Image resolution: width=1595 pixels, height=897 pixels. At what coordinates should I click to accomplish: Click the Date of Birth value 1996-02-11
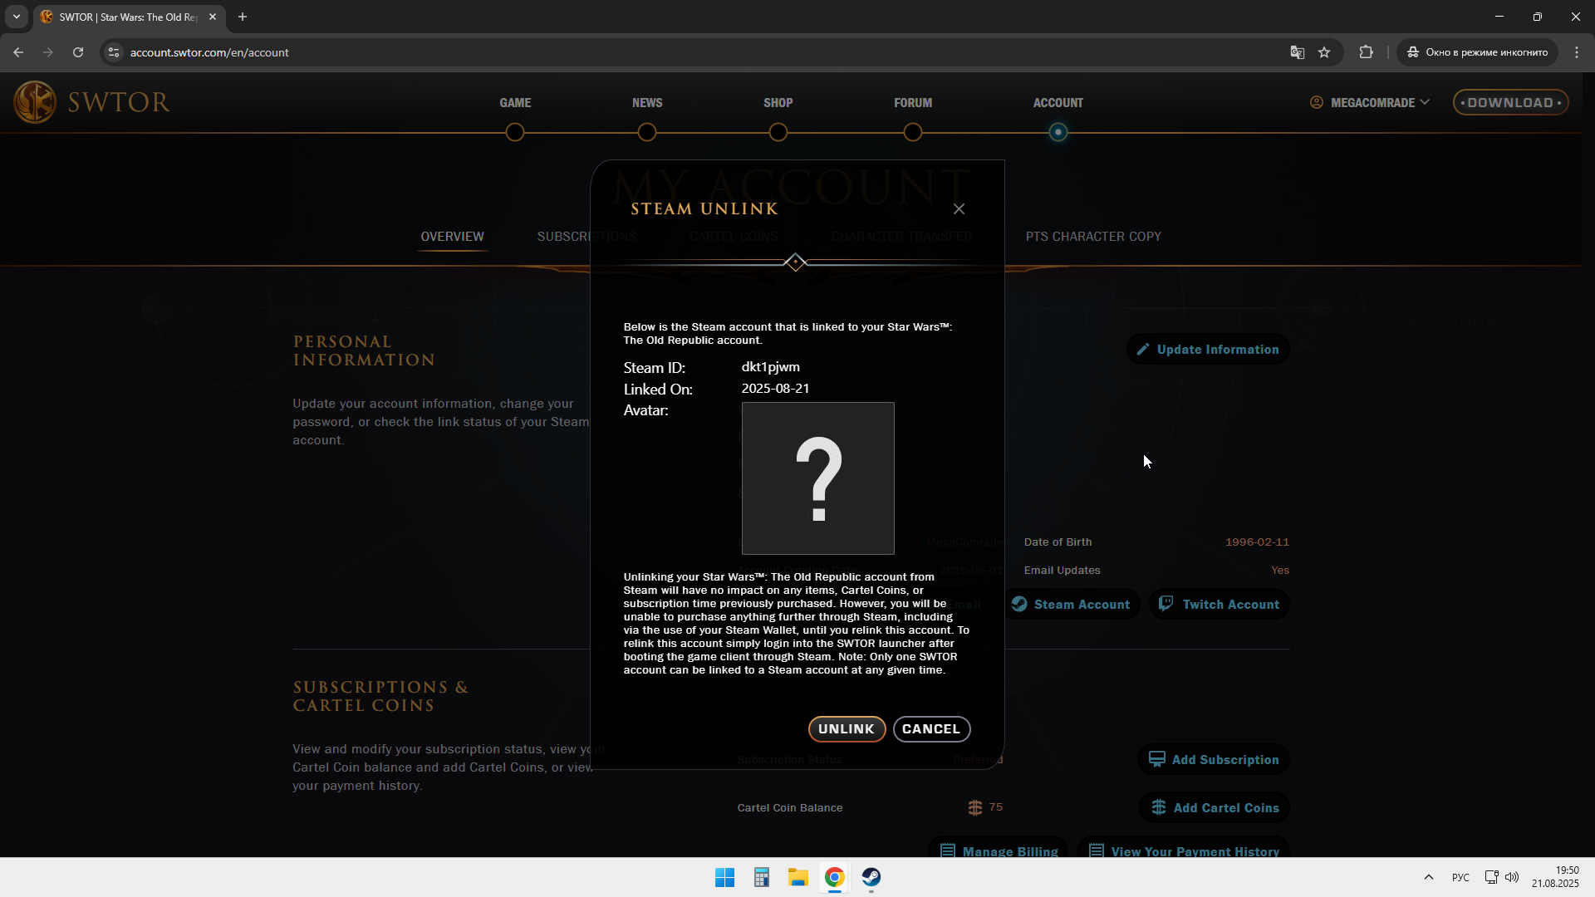point(1257,542)
